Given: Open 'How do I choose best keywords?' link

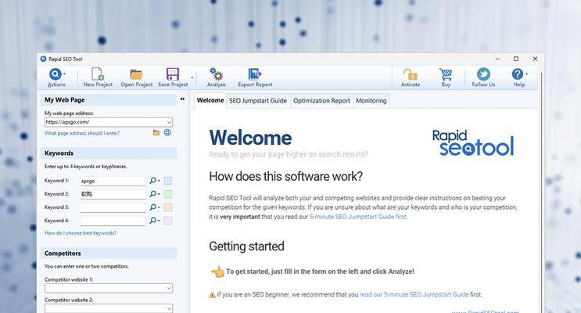Looking at the screenshot, I should point(81,233).
